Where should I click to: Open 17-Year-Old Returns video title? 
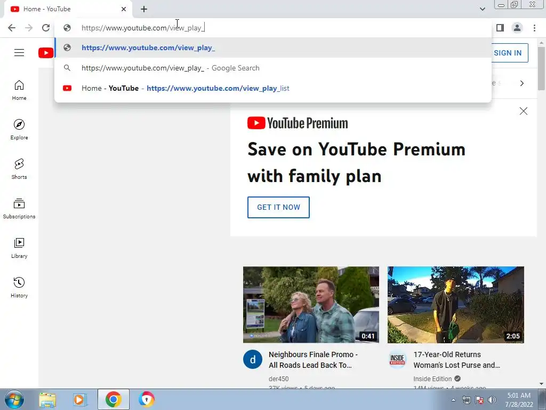[457, 360]
